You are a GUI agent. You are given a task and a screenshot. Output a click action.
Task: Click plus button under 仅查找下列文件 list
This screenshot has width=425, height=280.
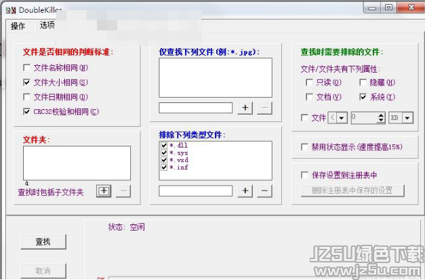pyautogui.click(x=245, y=108)
